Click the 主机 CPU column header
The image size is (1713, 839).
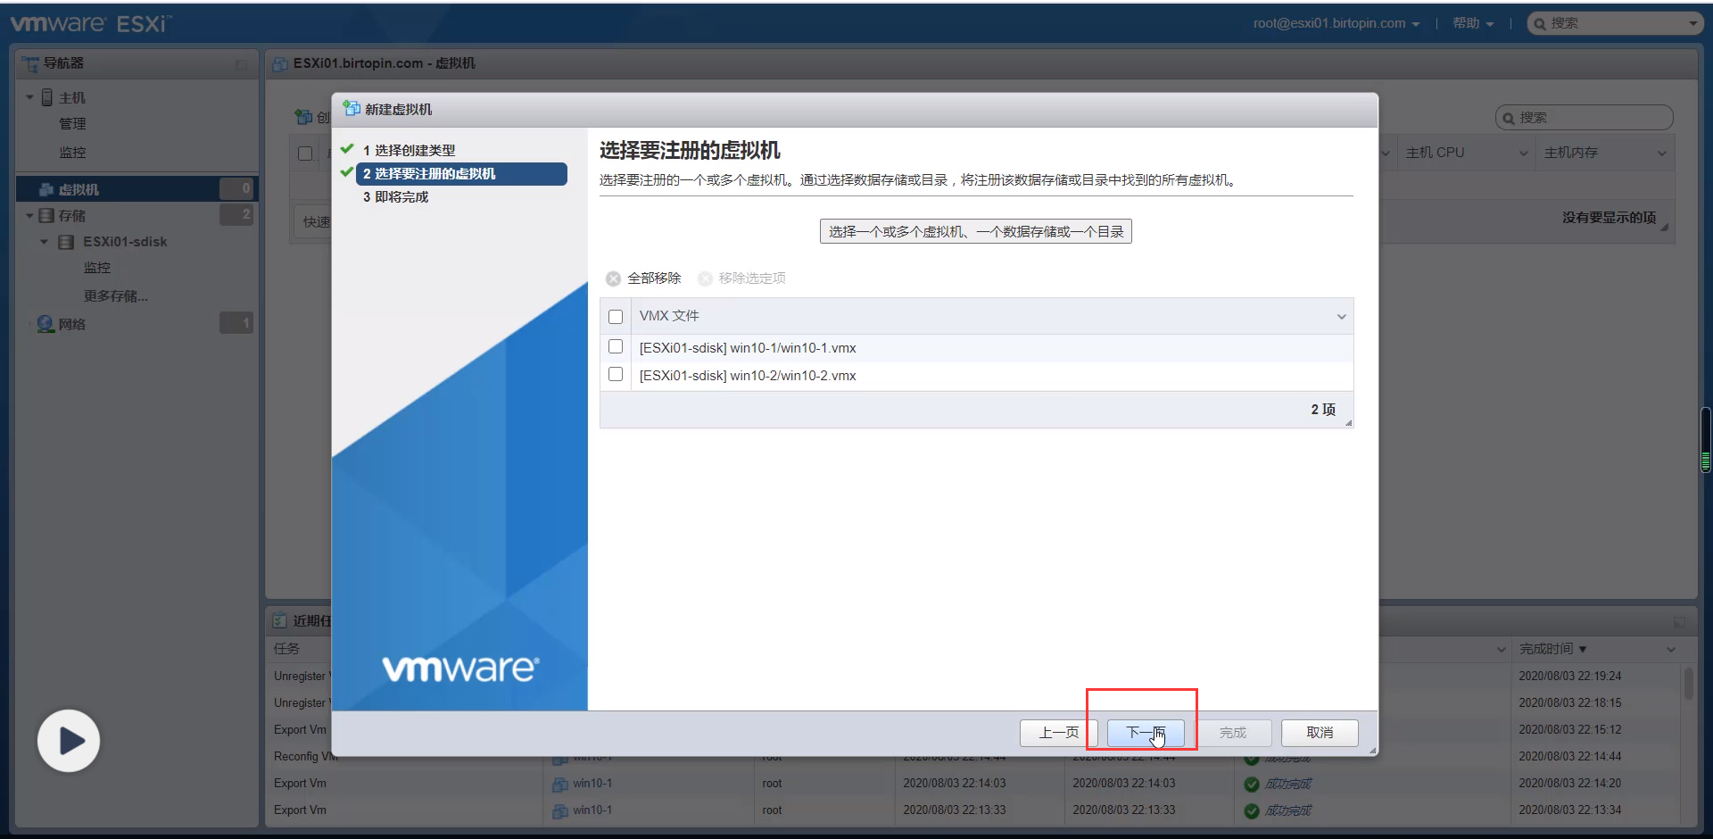1435,153
